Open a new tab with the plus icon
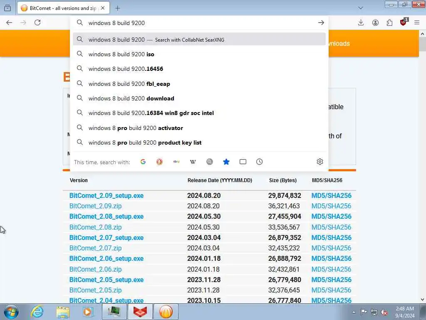 click(x=117, y=8)
